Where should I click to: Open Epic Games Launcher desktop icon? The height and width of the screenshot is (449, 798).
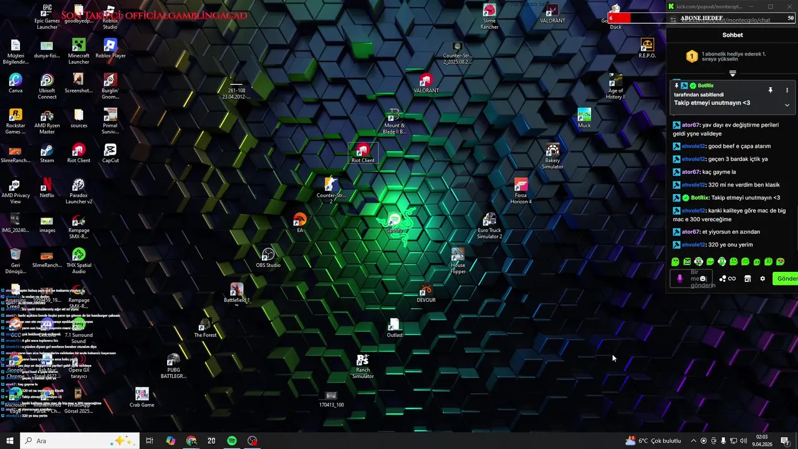(47, 17)
